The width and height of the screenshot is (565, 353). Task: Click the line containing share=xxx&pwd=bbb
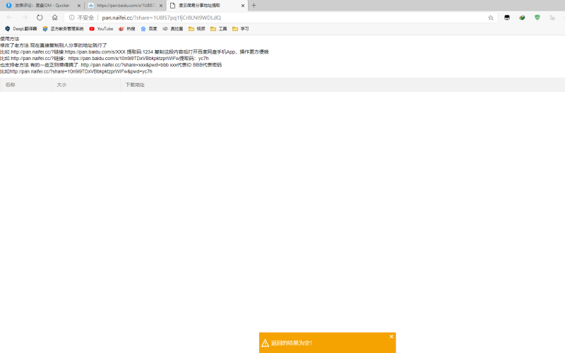point(111,65)
